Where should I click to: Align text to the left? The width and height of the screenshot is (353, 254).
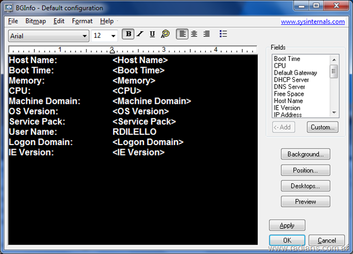(182, 35)
